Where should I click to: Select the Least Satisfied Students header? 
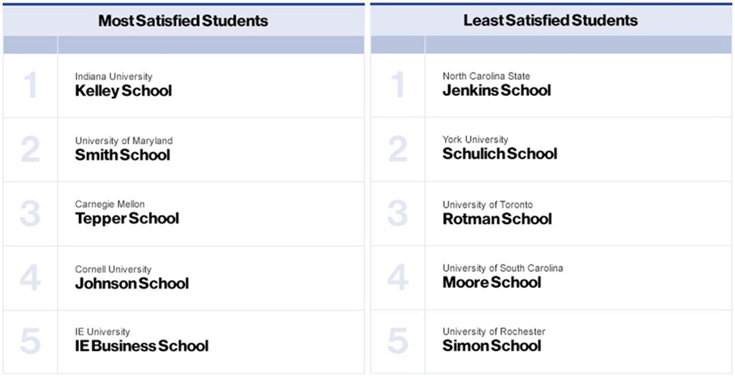(551, 21)
